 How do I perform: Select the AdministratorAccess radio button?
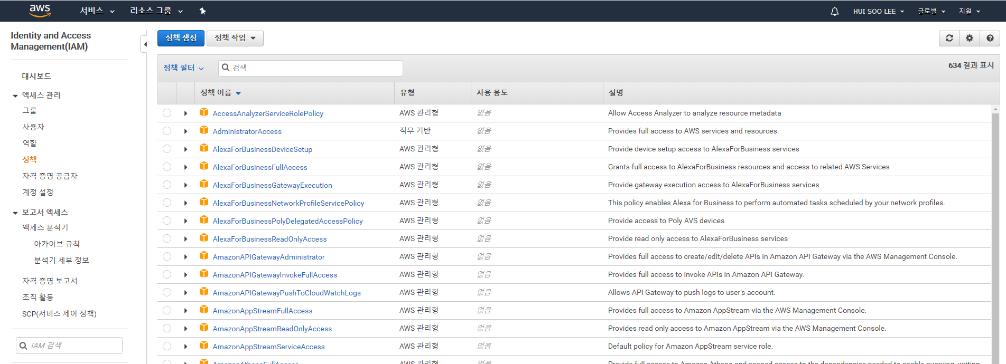pos(167,131)
